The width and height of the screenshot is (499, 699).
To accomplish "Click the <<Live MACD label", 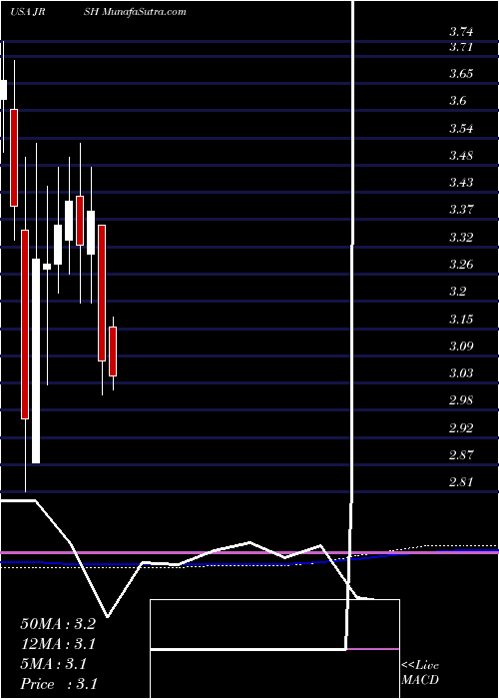I will [x=420, y=673].
